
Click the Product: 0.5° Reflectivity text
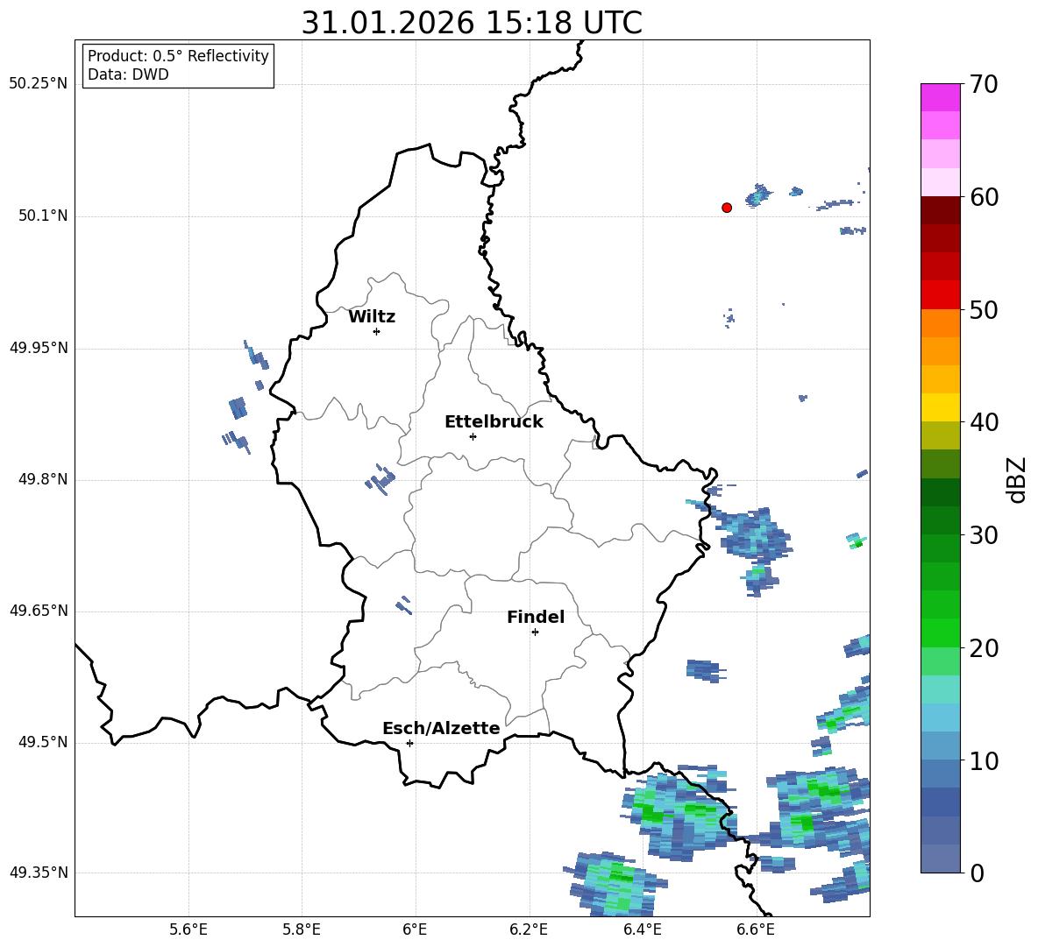click(x=178, y=56)
